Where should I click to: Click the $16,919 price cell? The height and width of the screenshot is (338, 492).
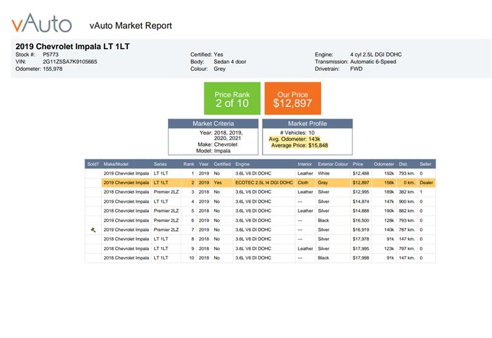pyautogui.click(x=361, y=230)
